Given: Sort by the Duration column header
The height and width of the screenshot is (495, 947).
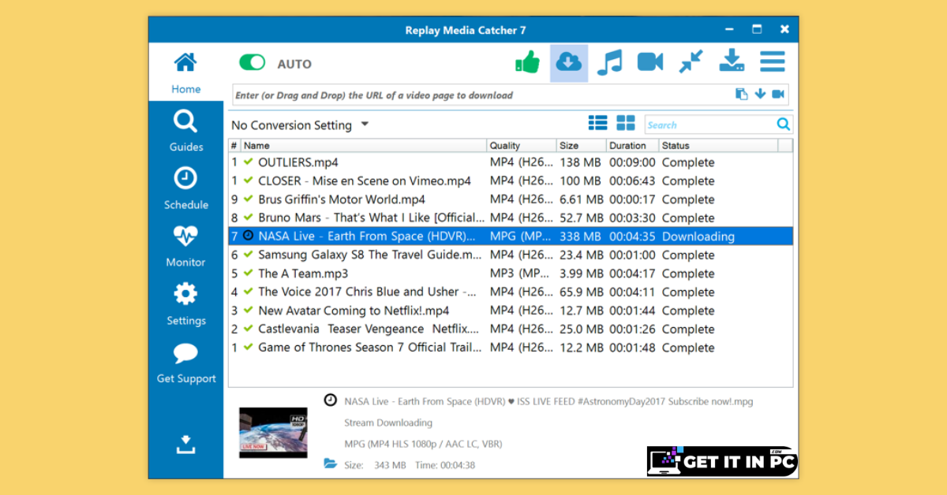Looking at the screenshot, I should pyautogui.click(x=632, y=145).
